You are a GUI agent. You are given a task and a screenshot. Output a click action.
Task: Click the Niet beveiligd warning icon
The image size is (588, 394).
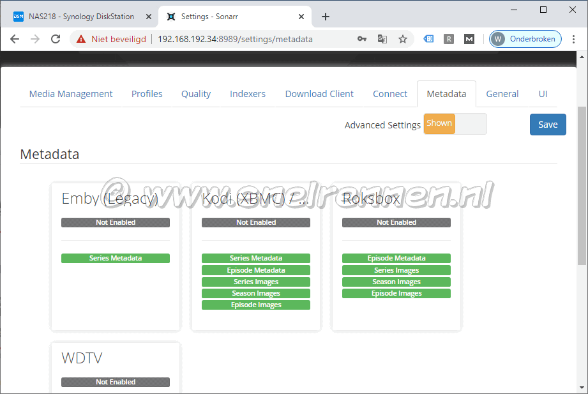[81, 39]
